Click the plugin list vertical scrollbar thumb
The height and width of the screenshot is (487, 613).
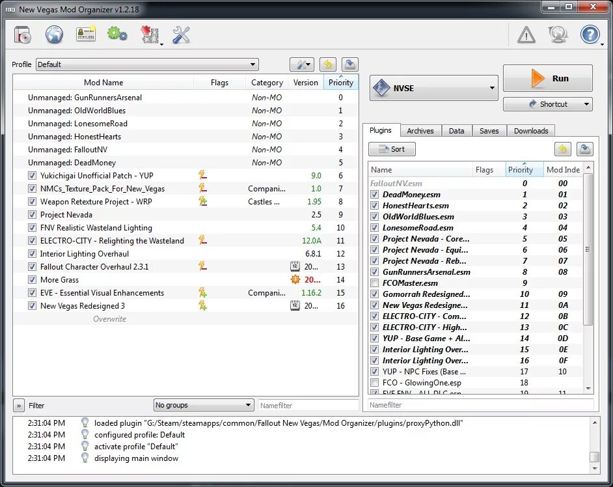click(x=588, y=249)
